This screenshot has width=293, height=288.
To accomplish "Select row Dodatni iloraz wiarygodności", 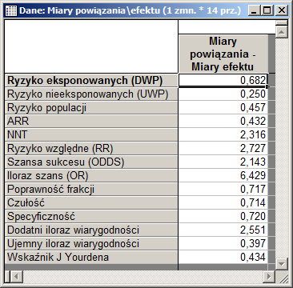I will [x=91, y=230].
